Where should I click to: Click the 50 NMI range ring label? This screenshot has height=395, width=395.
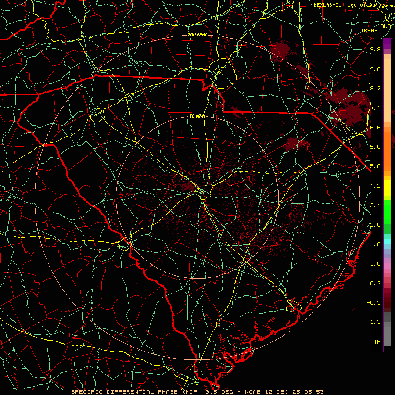coord(197,116)
